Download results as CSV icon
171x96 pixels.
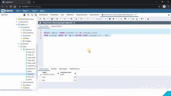coord(148,19)
